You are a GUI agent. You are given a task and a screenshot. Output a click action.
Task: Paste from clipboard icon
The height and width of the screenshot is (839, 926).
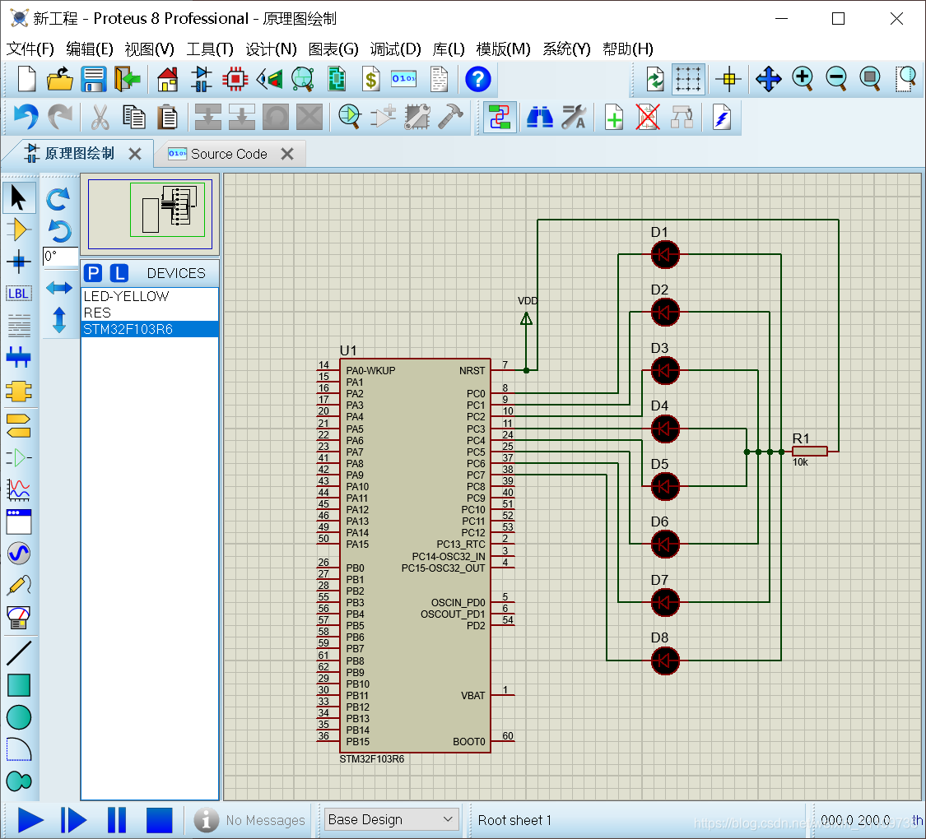coord(168,117)
